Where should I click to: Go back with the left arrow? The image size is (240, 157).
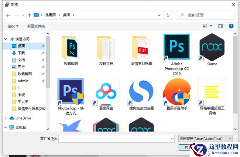click(x=8, y=15)
